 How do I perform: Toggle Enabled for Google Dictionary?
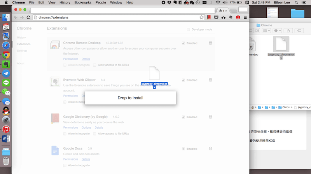click(183, 117)
